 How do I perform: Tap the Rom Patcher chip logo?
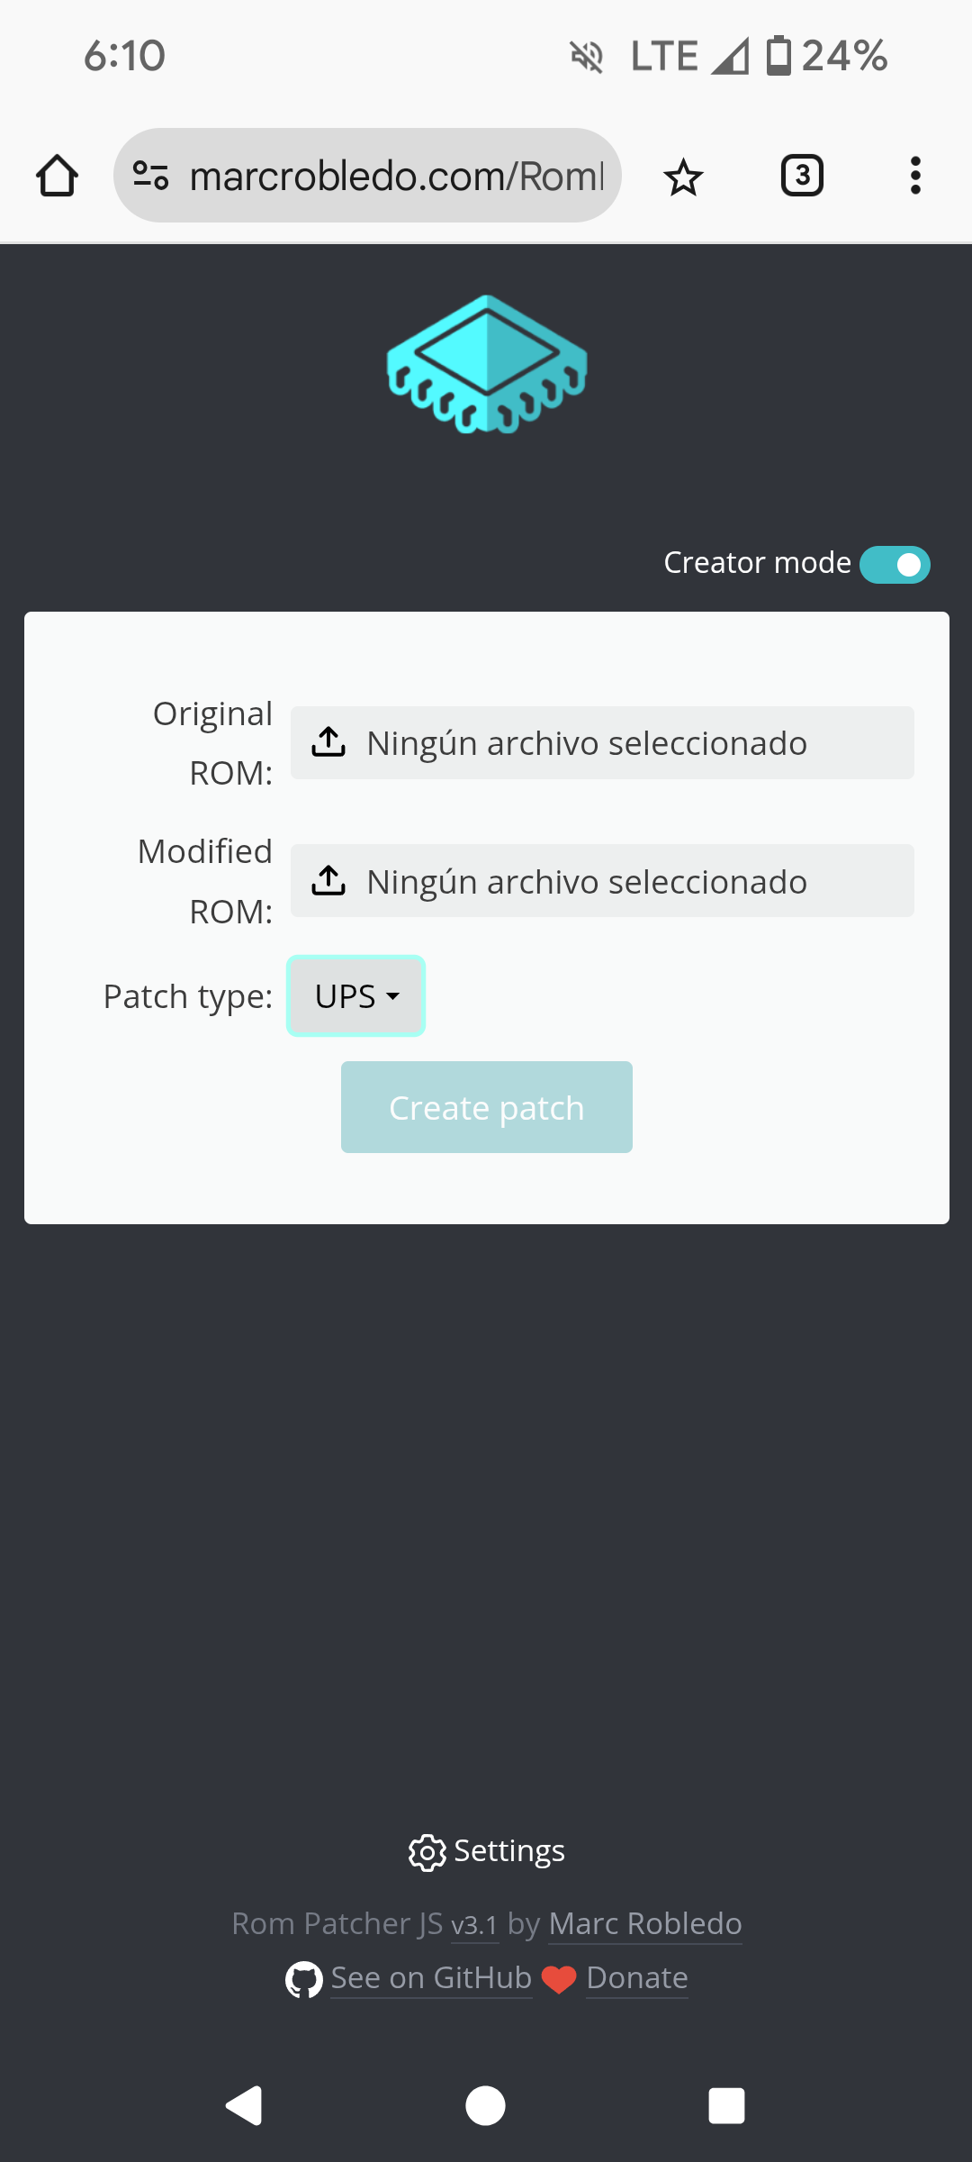[487, 365]
